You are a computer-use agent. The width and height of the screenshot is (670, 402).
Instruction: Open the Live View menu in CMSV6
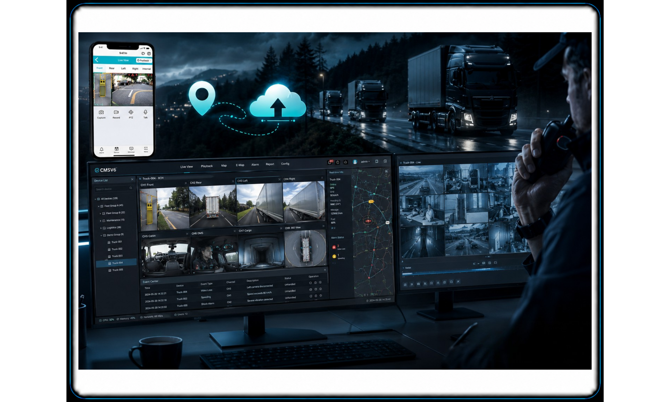coord(187,167)
